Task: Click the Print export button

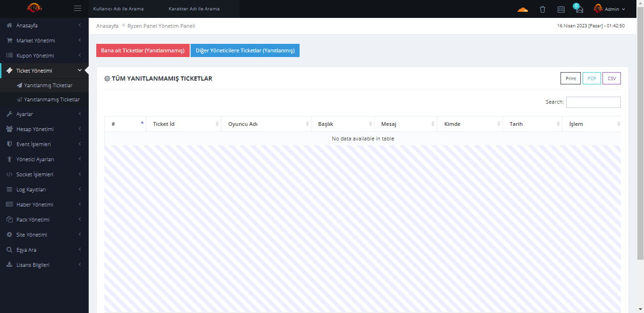Action: click(571, 78)
